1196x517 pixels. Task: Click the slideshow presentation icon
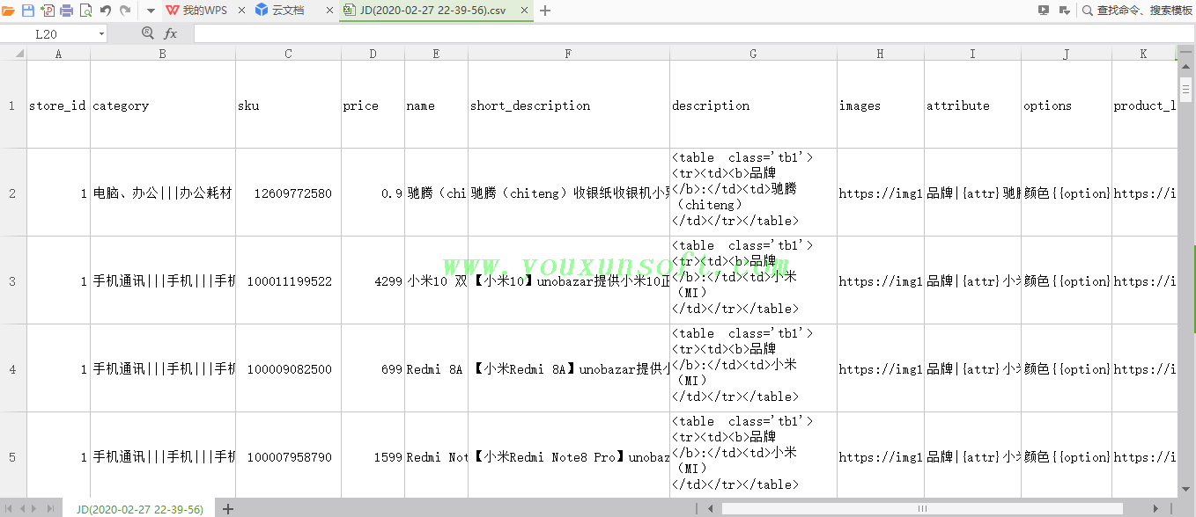click(x=1044, y=11)
